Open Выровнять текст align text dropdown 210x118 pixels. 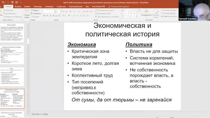click(x=103, y=13)
